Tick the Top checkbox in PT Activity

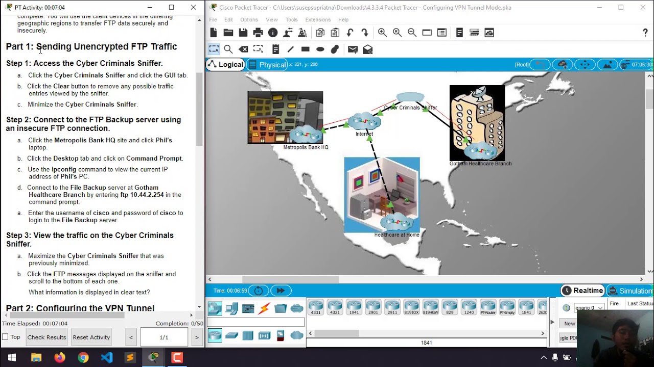(x=5, y=337)
